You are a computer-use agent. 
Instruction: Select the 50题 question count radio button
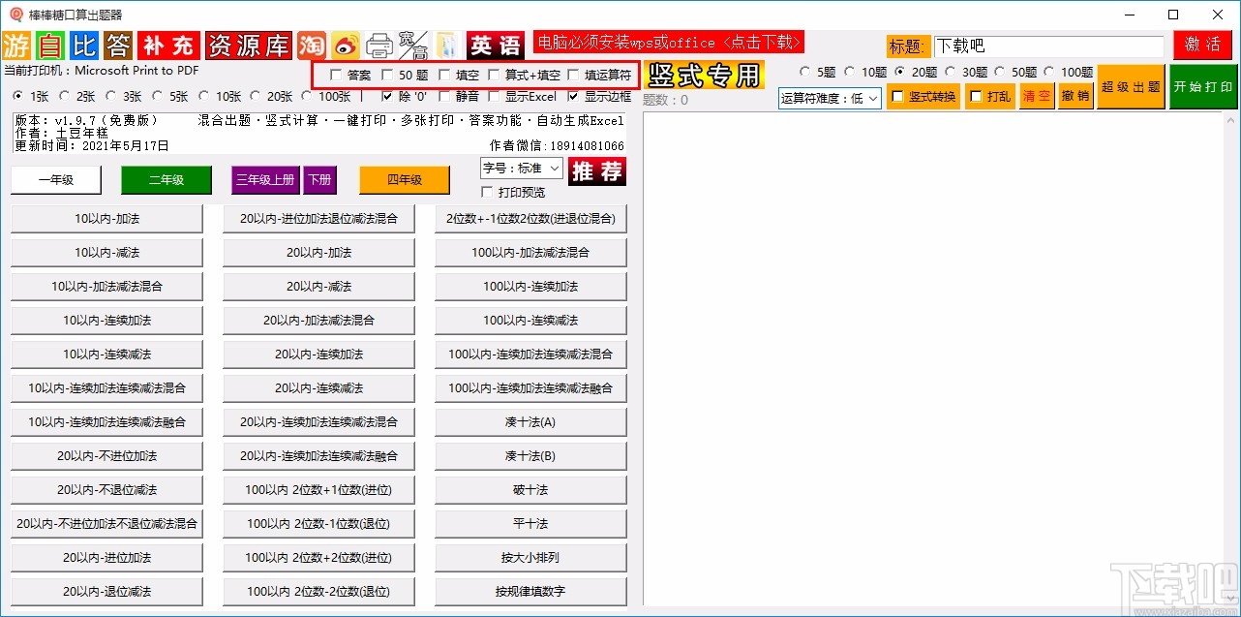(1000, 72)
